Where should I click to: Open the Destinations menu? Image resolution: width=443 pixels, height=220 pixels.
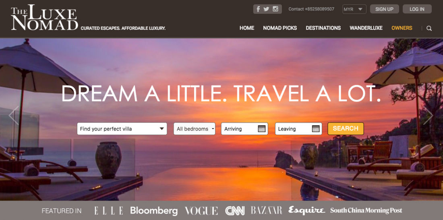pyautogui.click(x=323, y=28)
